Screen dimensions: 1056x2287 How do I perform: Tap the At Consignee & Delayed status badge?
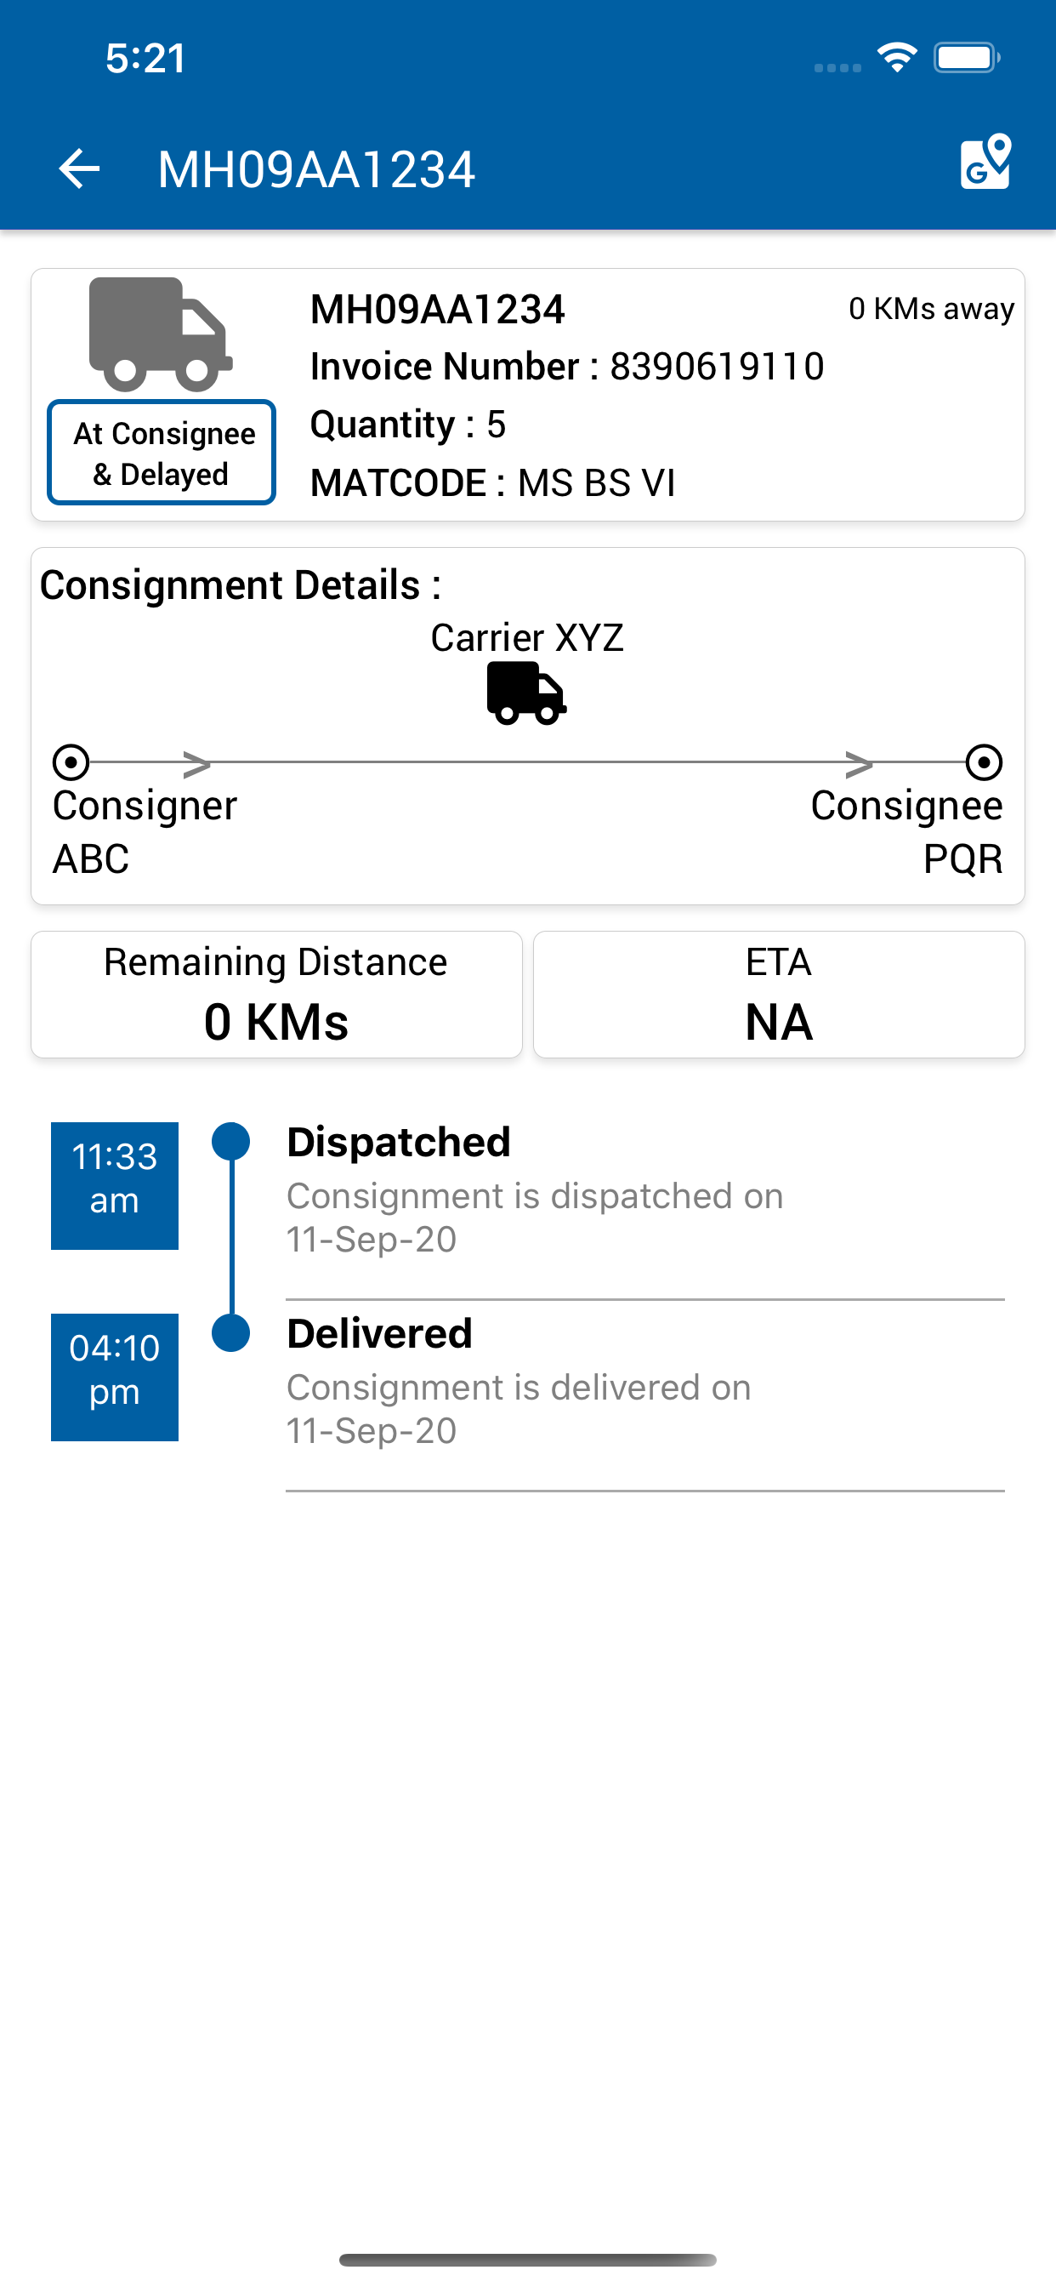(162, 453)
